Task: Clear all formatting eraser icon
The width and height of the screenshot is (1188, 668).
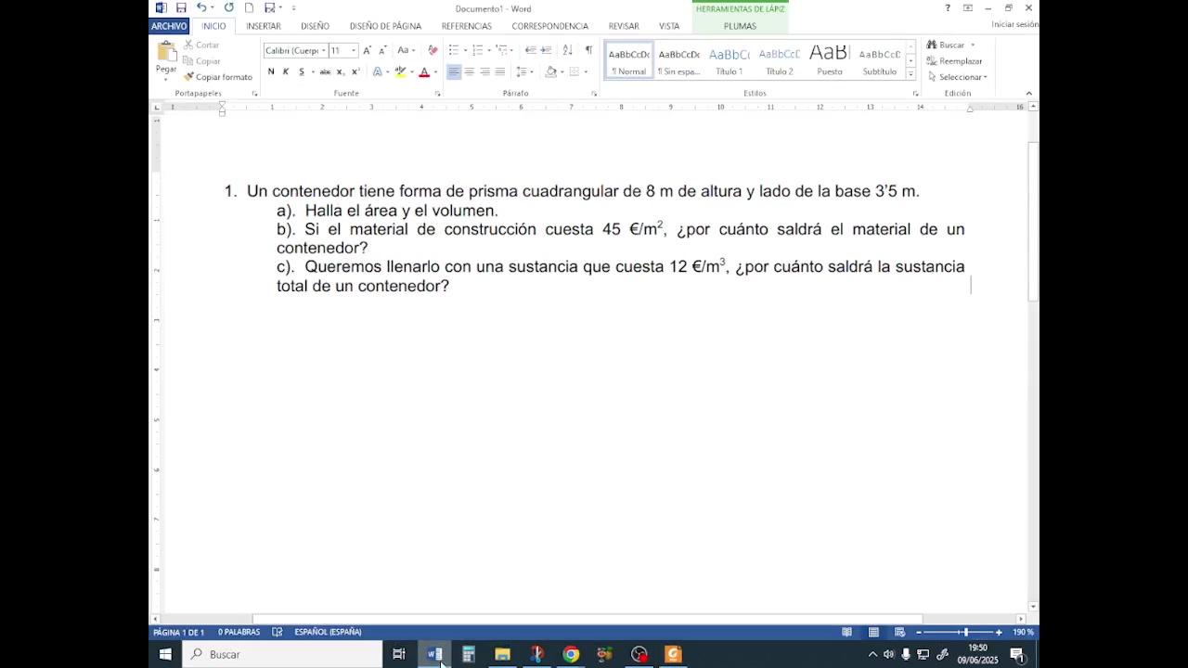Action: (433, 50)
